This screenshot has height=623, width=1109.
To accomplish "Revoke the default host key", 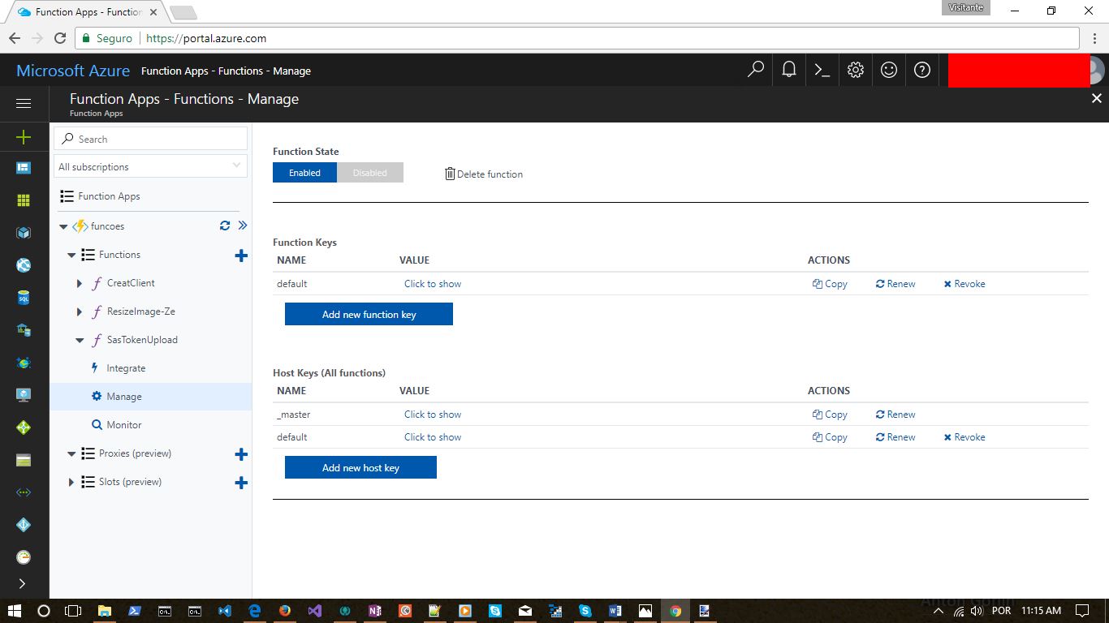I will coord(964,437).
